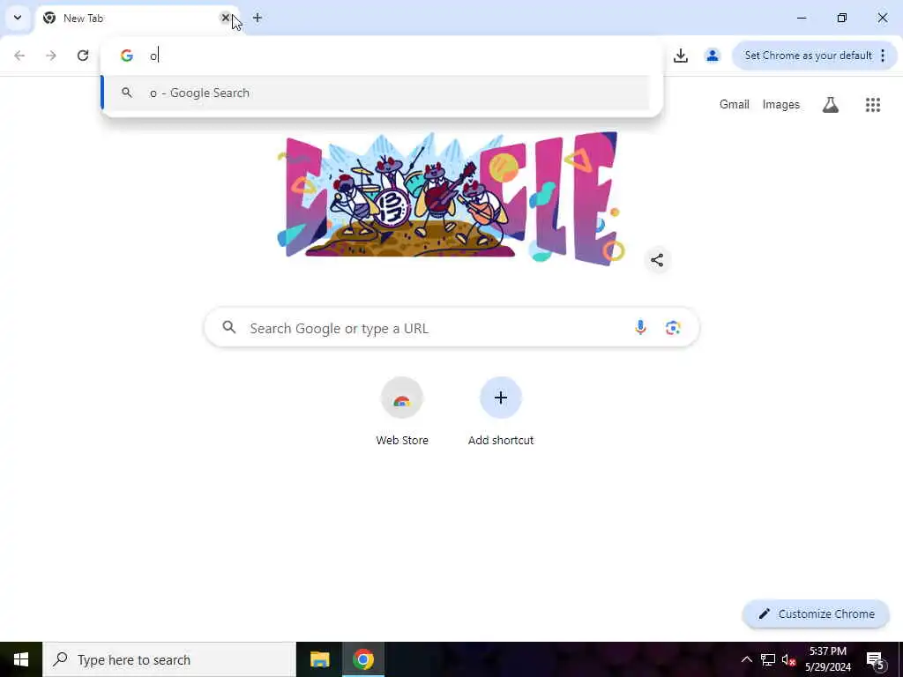Show hidden system tray icons
The image size is (903, 677).
point(746,659)
